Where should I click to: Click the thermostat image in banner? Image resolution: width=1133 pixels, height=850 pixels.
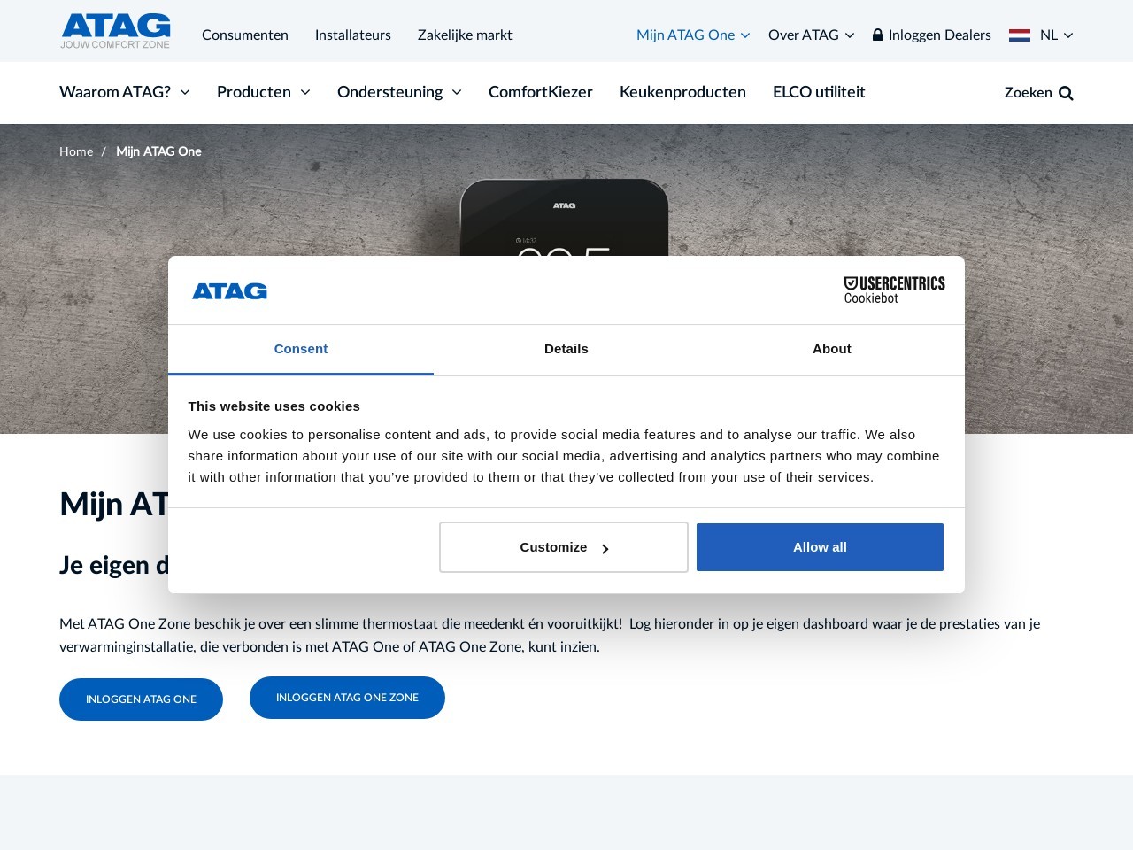click(x=564, y=218)
